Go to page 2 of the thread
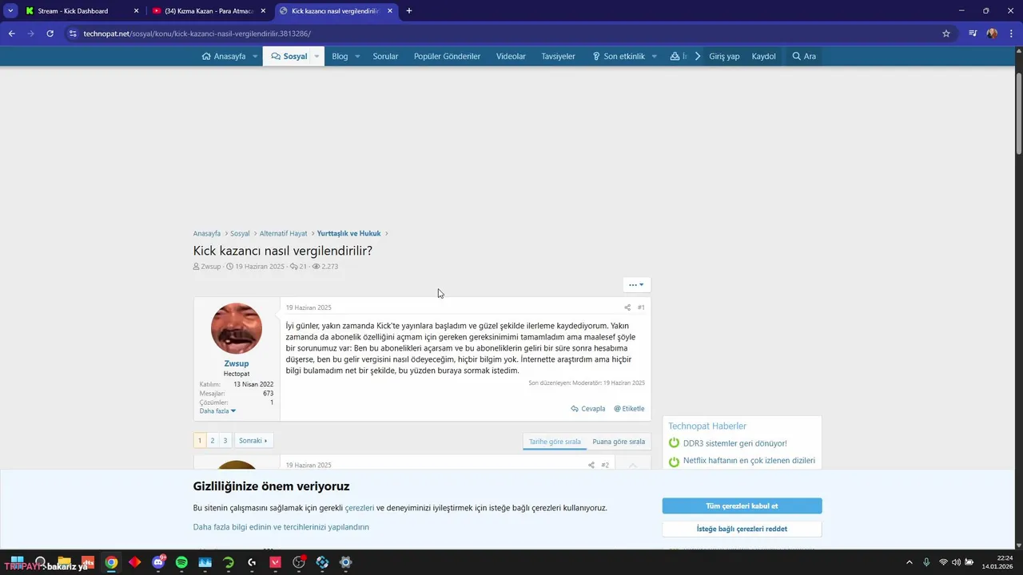The width and height of the screenshot is (1023, 575). coord(213,441)
